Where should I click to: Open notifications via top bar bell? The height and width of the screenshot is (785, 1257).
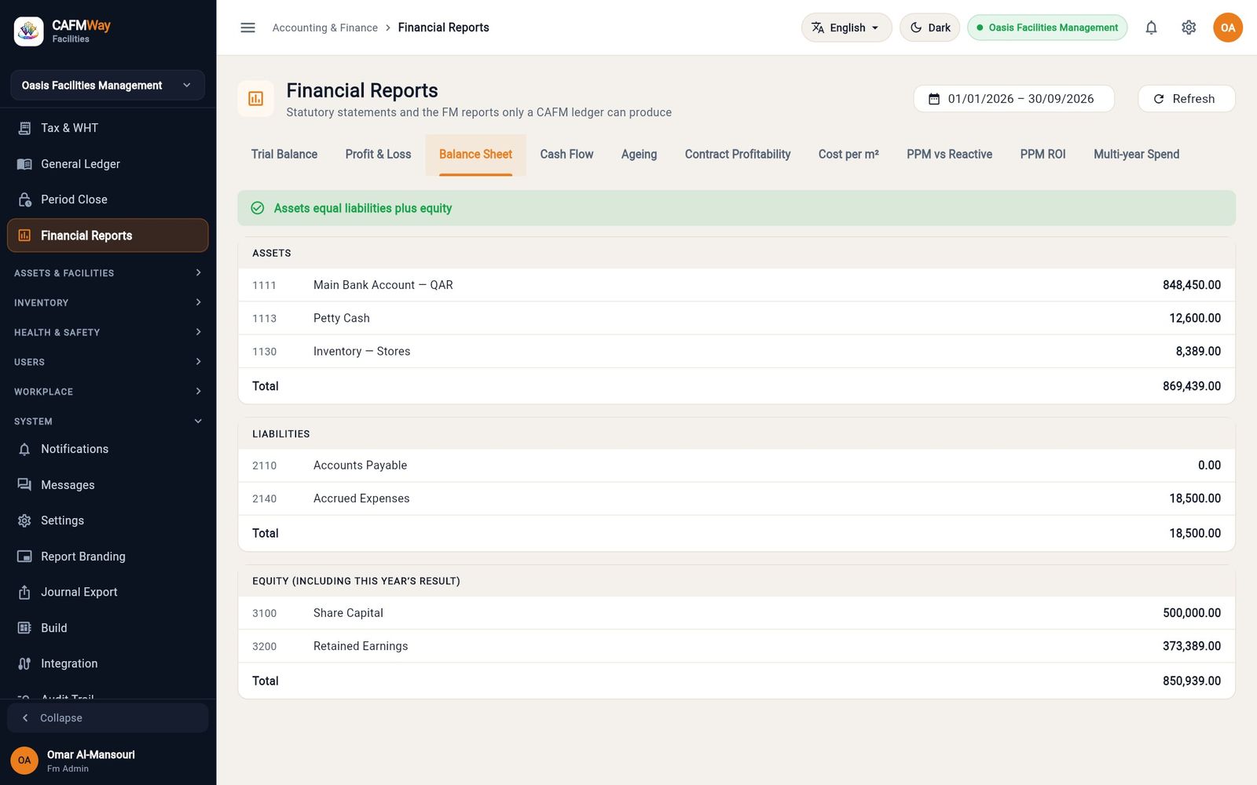click(x=1151, y=27)
